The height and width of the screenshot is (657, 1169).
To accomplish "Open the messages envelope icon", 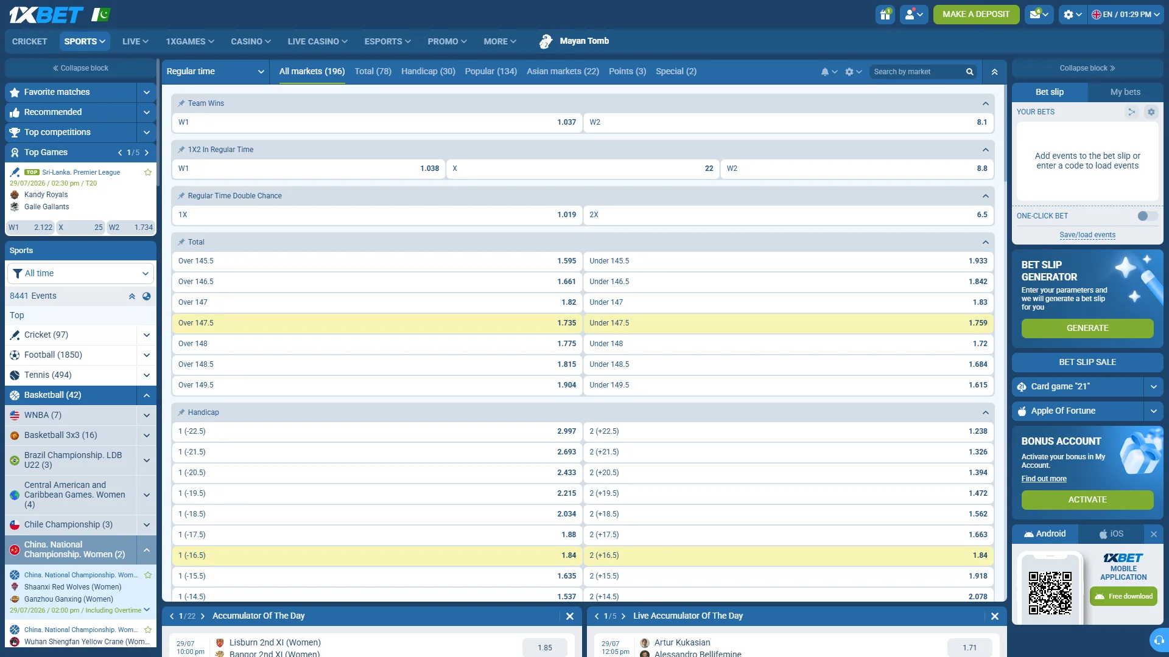I will (x=1039, y=15).
